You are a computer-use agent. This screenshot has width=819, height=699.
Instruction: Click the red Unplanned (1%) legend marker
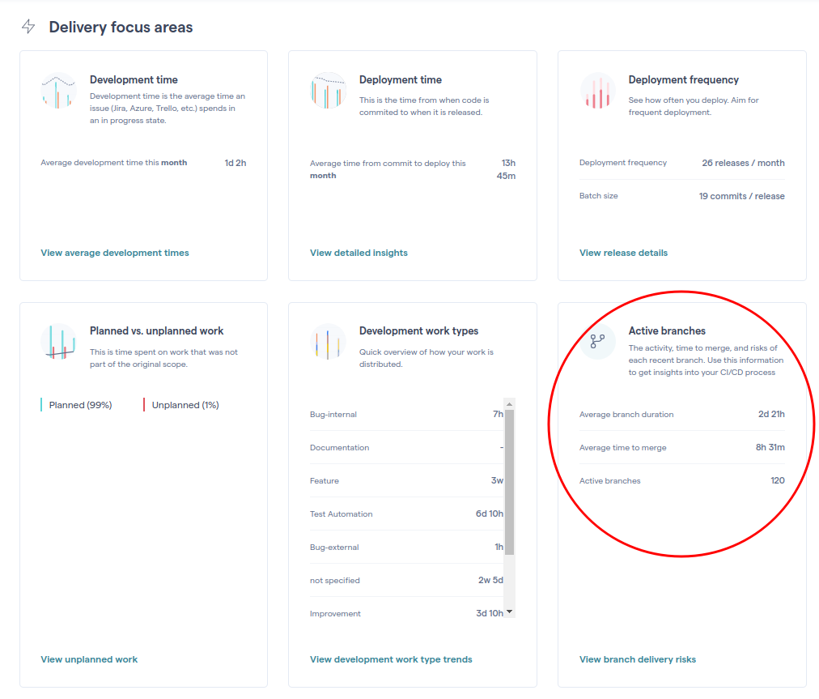[x=144, y=405]
